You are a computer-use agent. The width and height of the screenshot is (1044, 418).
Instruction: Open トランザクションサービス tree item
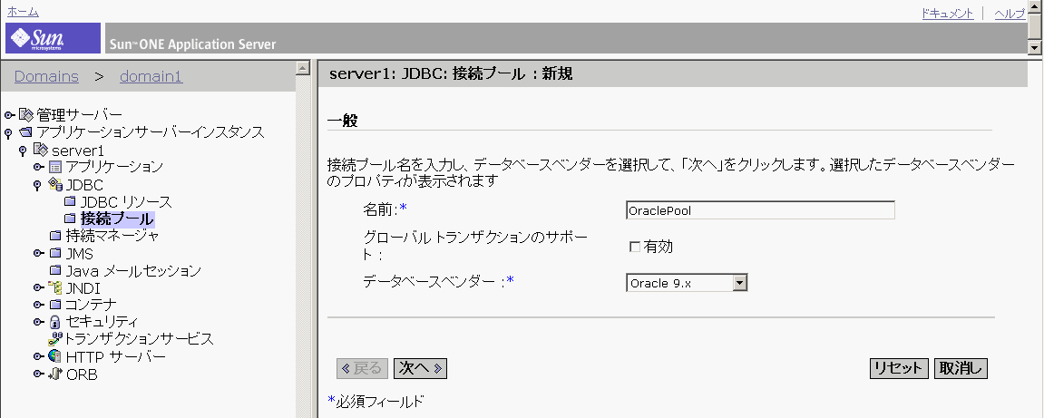pyautogui.click(x=139, y=339)
